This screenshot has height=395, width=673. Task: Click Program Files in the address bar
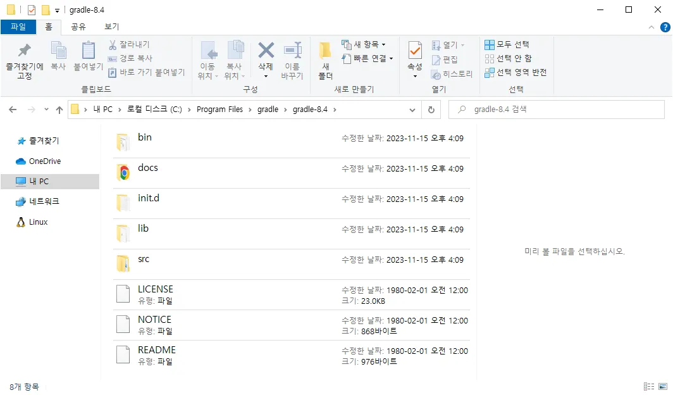tap(219, 110)
